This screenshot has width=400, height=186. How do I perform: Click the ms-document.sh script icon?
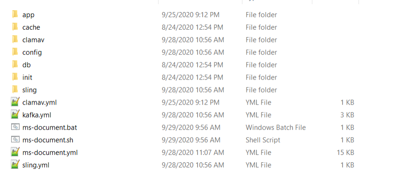click(x=15, y=139)
